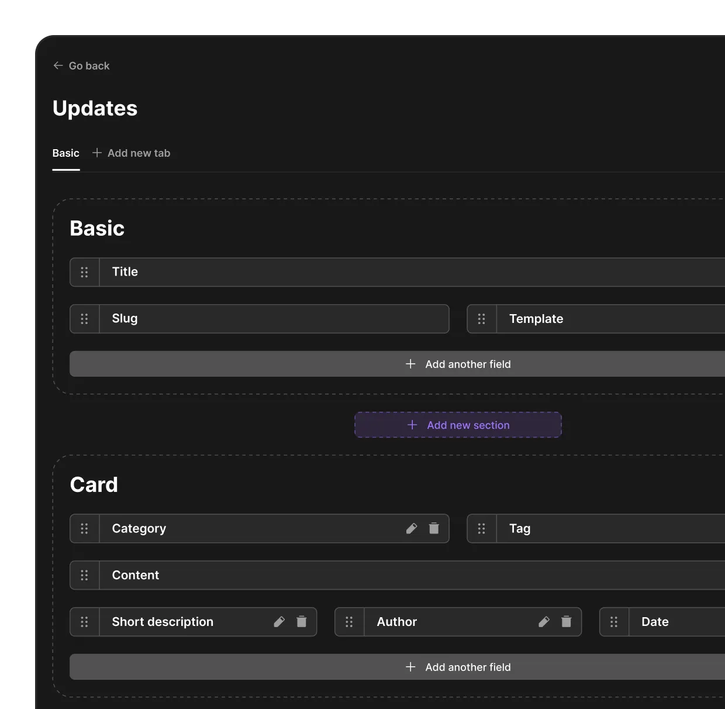Delete the Author field with trash icon
Image resolution: width=725 pixels, height=709 pixels.
567,621
